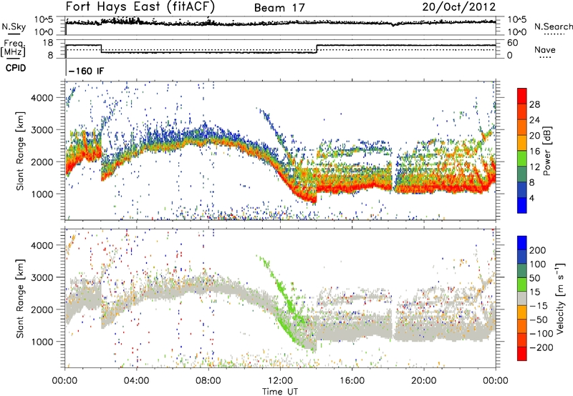Click the velocity panel 'Slant Range [km]' label

(x=20, y=298)
